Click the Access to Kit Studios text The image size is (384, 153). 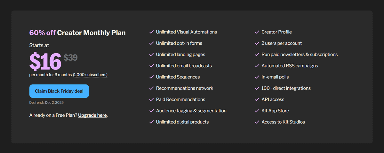click(x=283, y=122)
